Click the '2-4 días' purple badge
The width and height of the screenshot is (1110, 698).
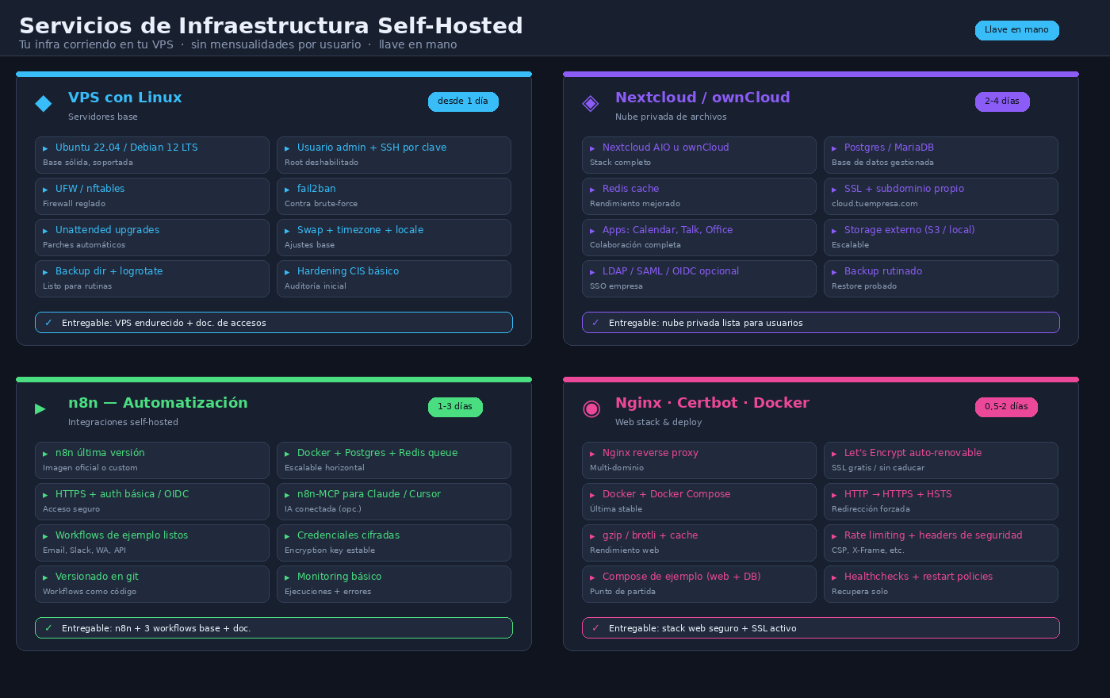tap(1002, 102)
